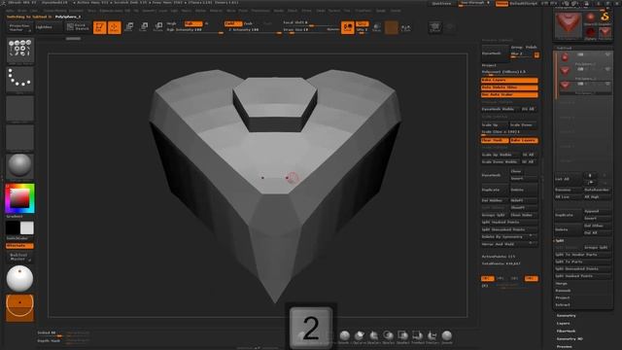Click the brown color swatch in top shelf

391,27
